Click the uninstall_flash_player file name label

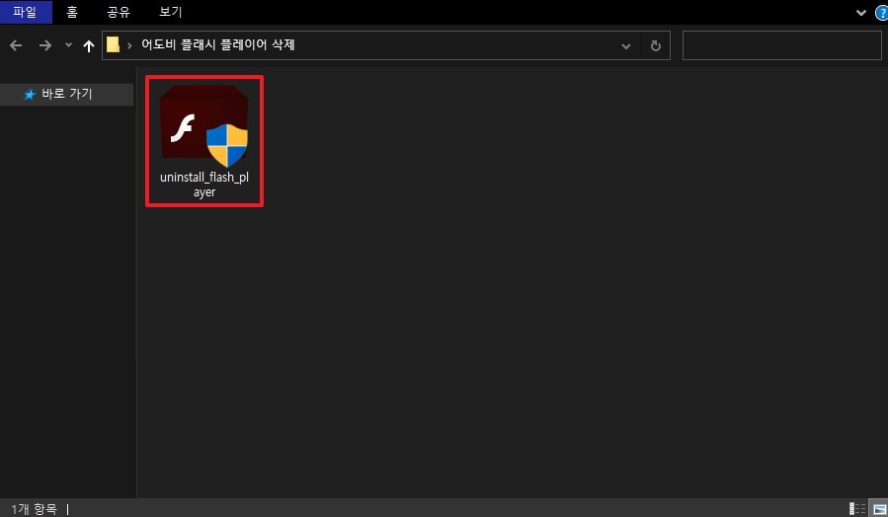coord(204,185)
